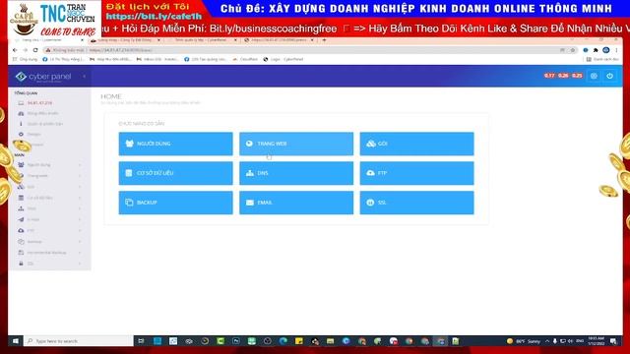Go forward in the browser
The height and width of the screenshot is (354, 630).
pyautogui.click(x=25, y=50)
